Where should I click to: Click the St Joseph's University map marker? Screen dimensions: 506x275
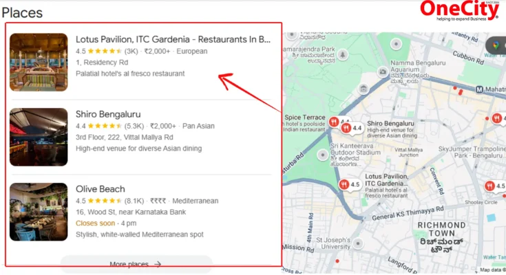[x=357, y=244]
